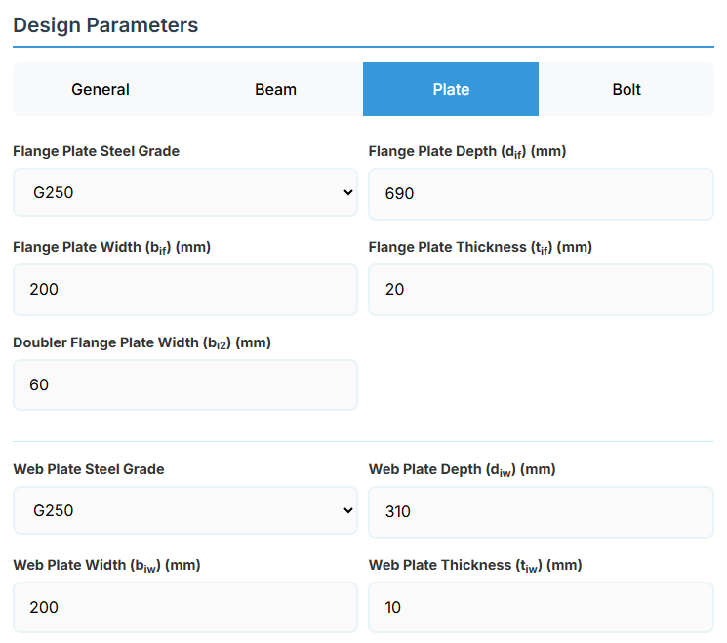Image resolution: width=727 pixels, height=643 pixels.
Task: Switch to the General tab
Action: (x=101, y=90)
